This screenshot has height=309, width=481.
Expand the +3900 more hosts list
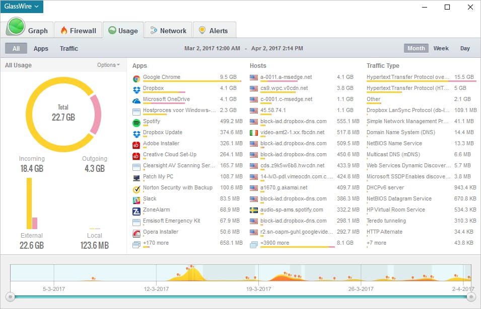pos(274,243)
